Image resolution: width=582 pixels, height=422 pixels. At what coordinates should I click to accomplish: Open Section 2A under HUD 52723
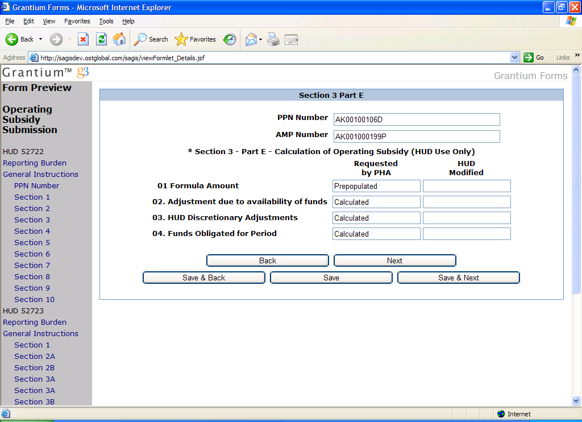pos(35,356)
